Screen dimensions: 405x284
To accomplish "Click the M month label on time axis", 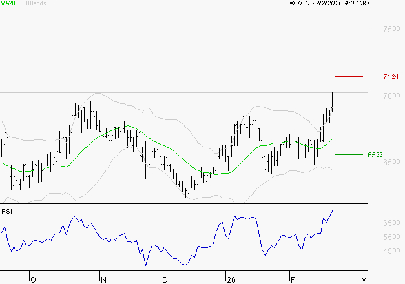I will click(x=364, y=280).
